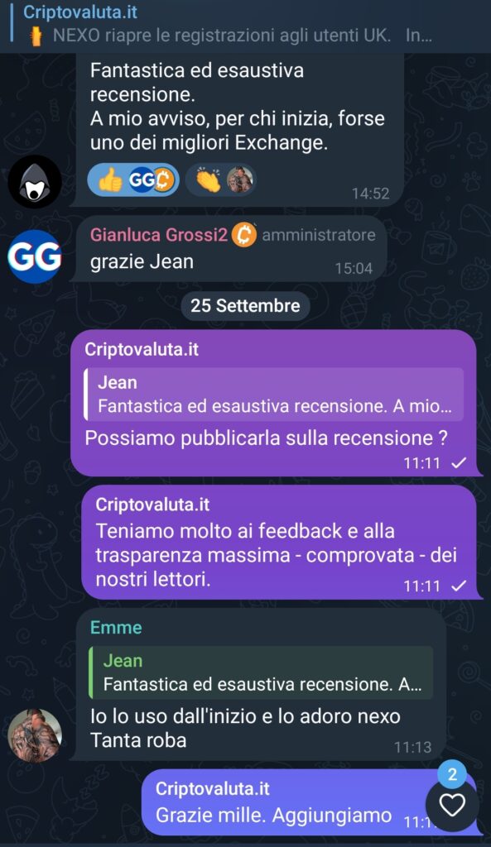
Task: Tap the blue unread badge showing 2
Action: [452, 774]
